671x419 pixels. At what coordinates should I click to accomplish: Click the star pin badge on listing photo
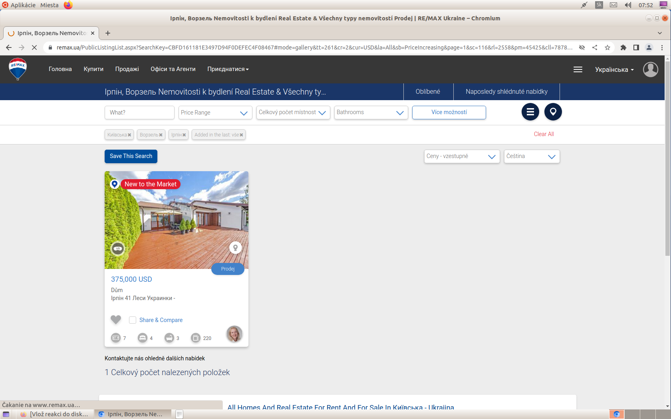pos(115,184)
